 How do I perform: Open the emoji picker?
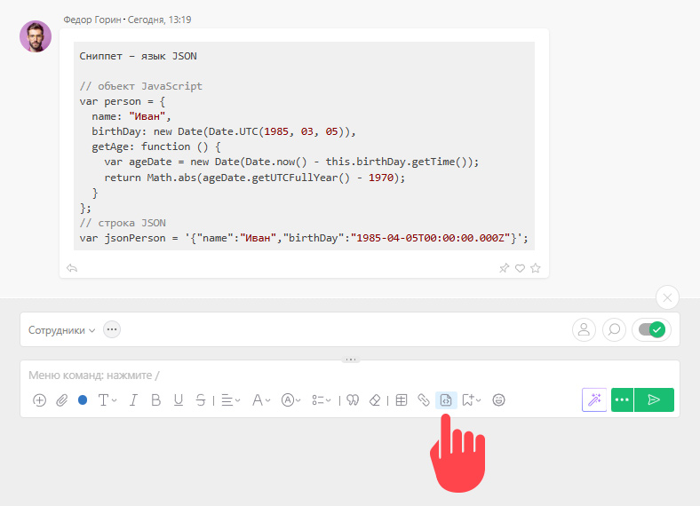pos(498,400)
